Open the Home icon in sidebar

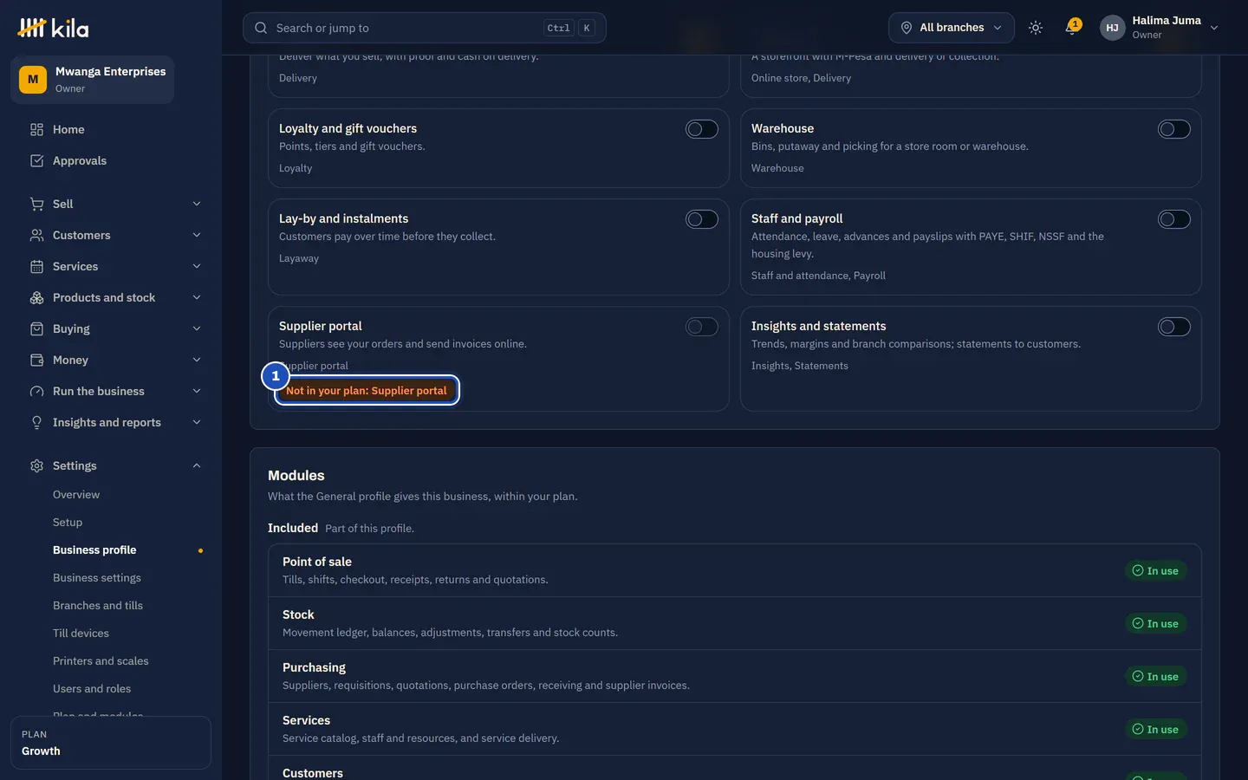pos(36,129)
